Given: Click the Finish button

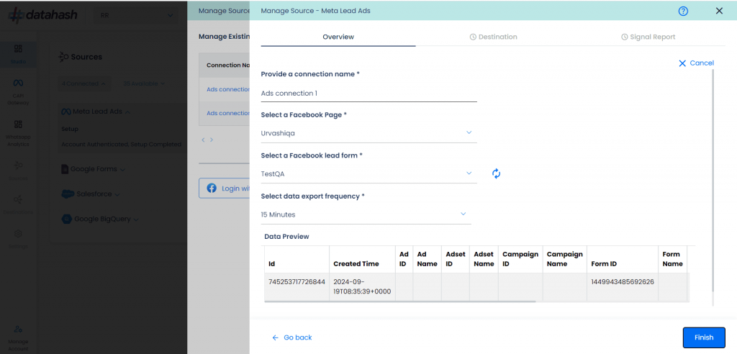Looking at the screenshot, I should (x=704, y=337).
